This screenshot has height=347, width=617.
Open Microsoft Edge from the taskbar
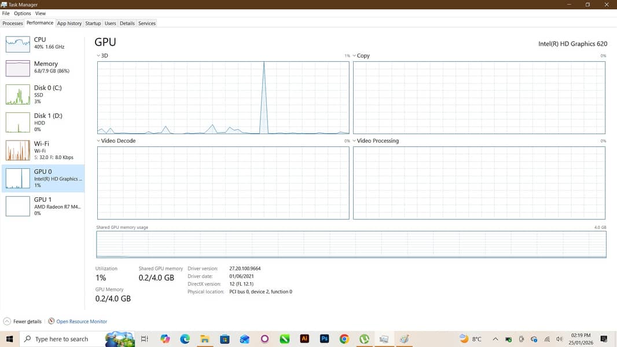point(185,339)
